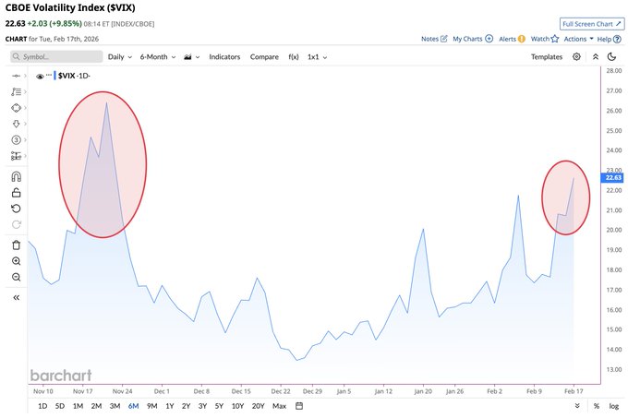Image resolution: width=628 pixels, height=418 pixels.
Task: Open the Daily interval dropdown
Action: [120, 57]
